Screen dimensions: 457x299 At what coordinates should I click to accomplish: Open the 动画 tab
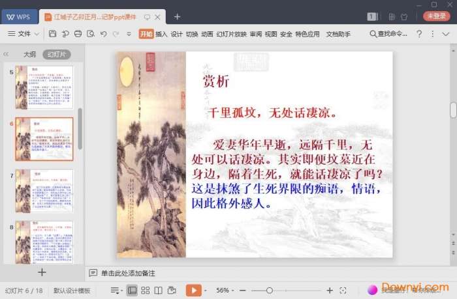[x=207, y=34]
